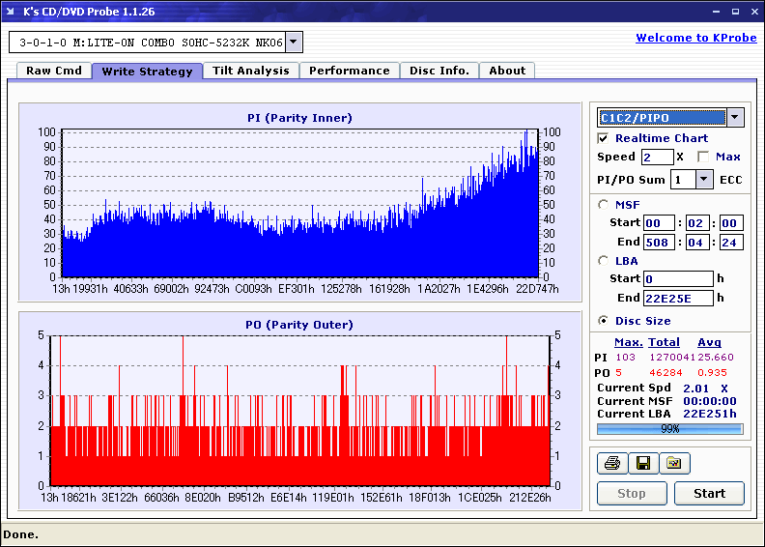Click the 99% scan progress bar
The width and height of the screenshot is (765, 547).
(x=669, y=428)
